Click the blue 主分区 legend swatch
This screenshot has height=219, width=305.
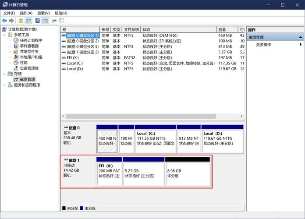[x=82, y=208]
